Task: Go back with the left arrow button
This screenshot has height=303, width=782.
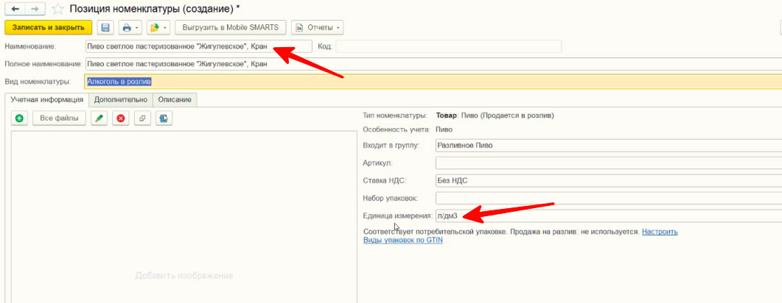Action: coord(15,9)
